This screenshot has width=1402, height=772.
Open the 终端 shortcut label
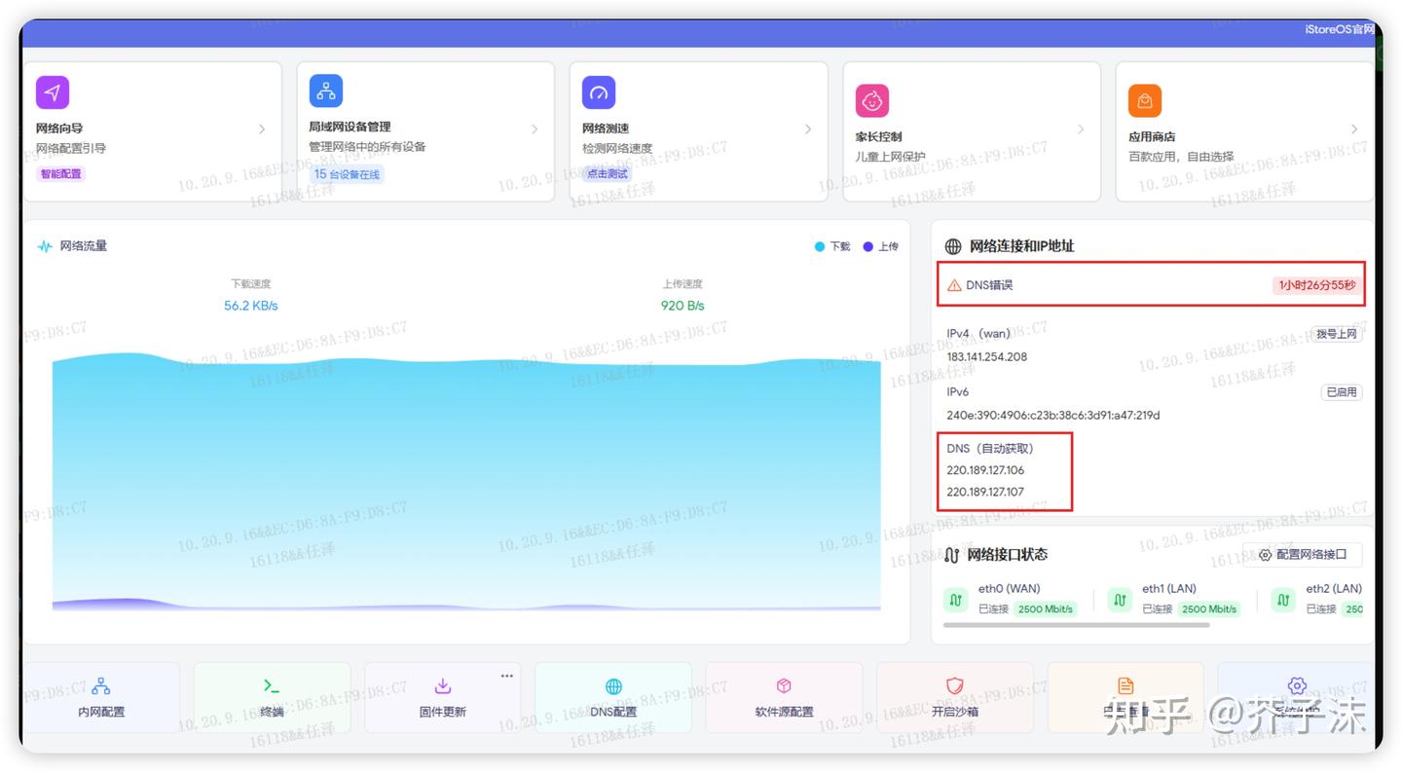pyautogui.click(x=272, y=712)
